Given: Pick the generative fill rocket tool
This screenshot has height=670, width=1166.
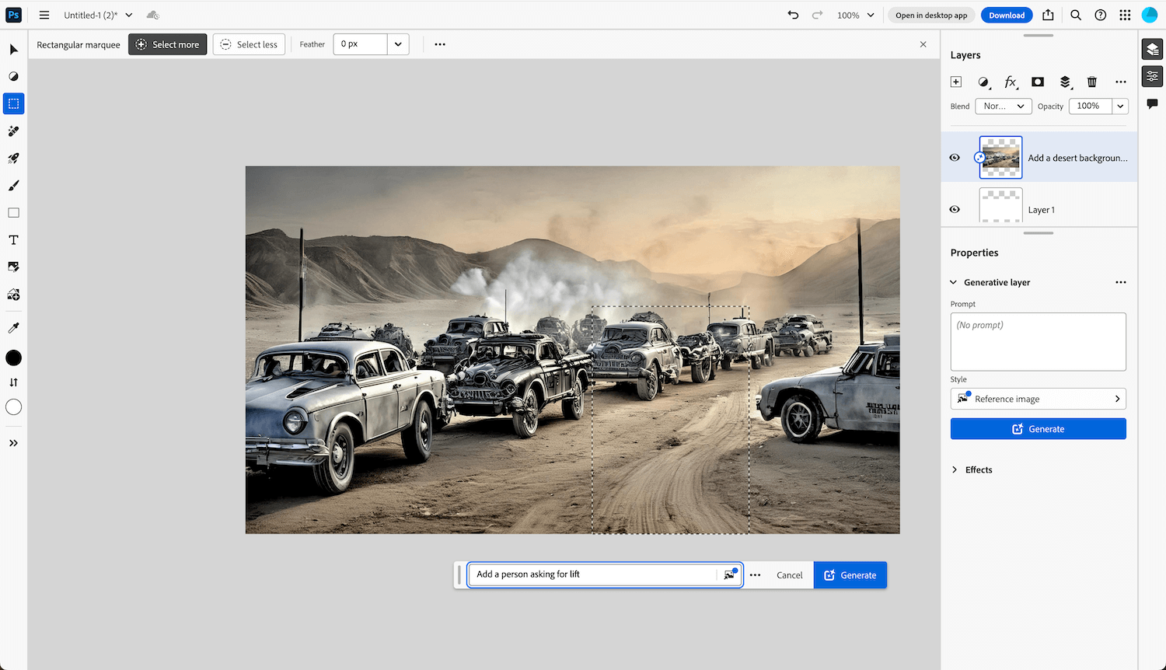Looking at the screenshot, I should click(x=14, y=159).
